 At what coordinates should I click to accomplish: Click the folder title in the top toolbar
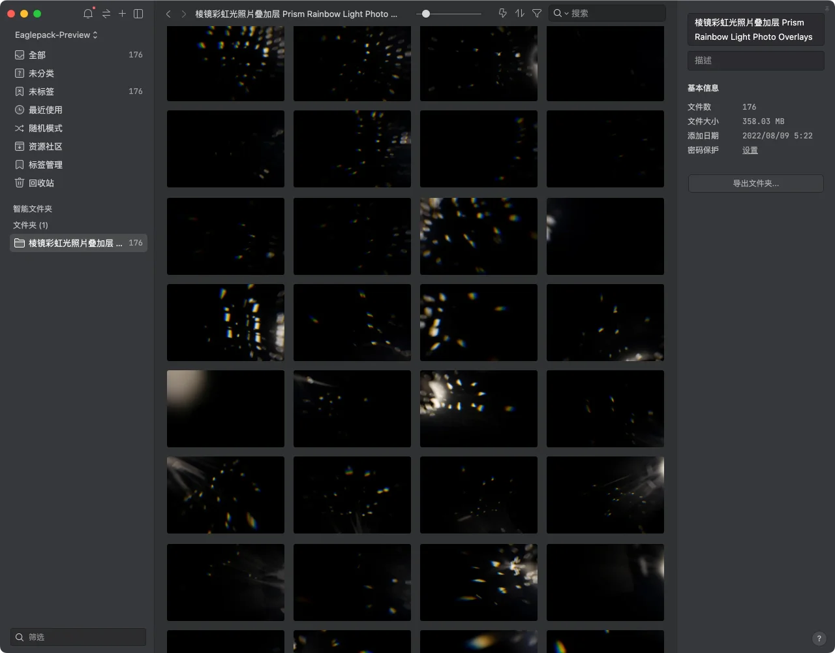click(296, 14)
